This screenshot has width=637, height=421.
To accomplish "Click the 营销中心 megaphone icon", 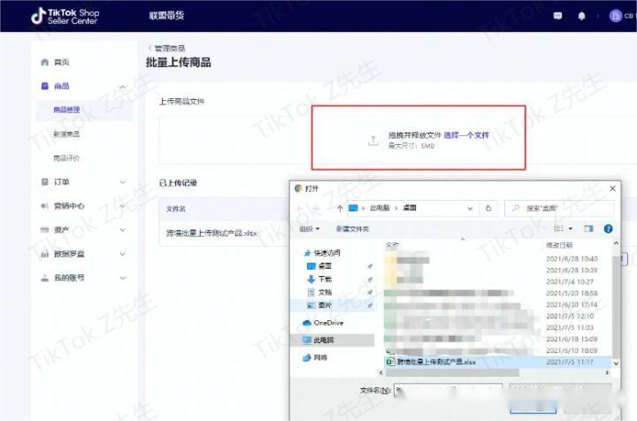I will click(45, 206).
